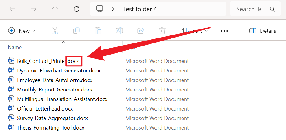Select the Official_Letterhead.docx file

tap(45, 109)
